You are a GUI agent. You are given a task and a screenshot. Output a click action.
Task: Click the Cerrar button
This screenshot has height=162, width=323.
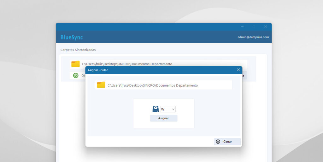[x=227, y=142]
